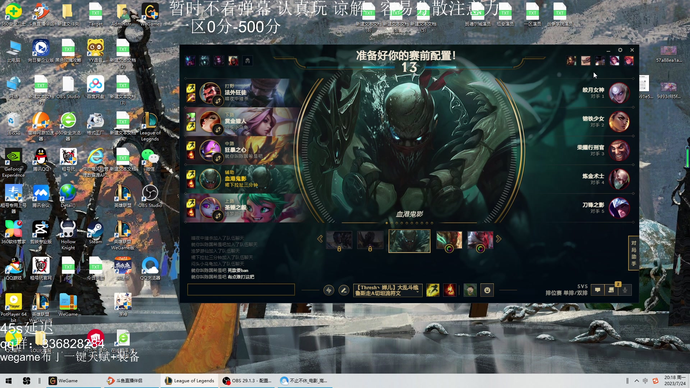Click the rightmost enemy banned champion icon

point(629,61)
